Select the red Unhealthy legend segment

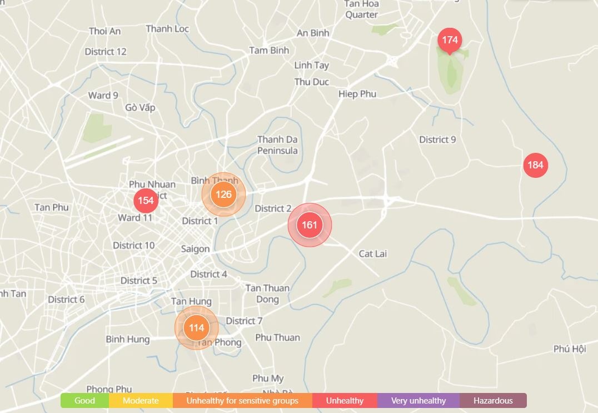coord(345,401)
